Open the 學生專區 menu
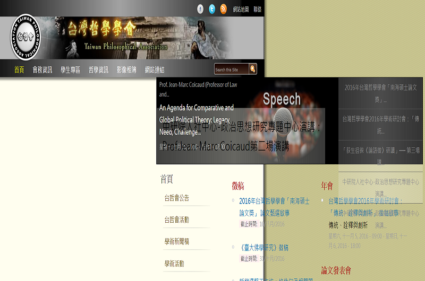The height and width of the screenshot is (281, 425). pyautogui.click(x=70, y=69)
